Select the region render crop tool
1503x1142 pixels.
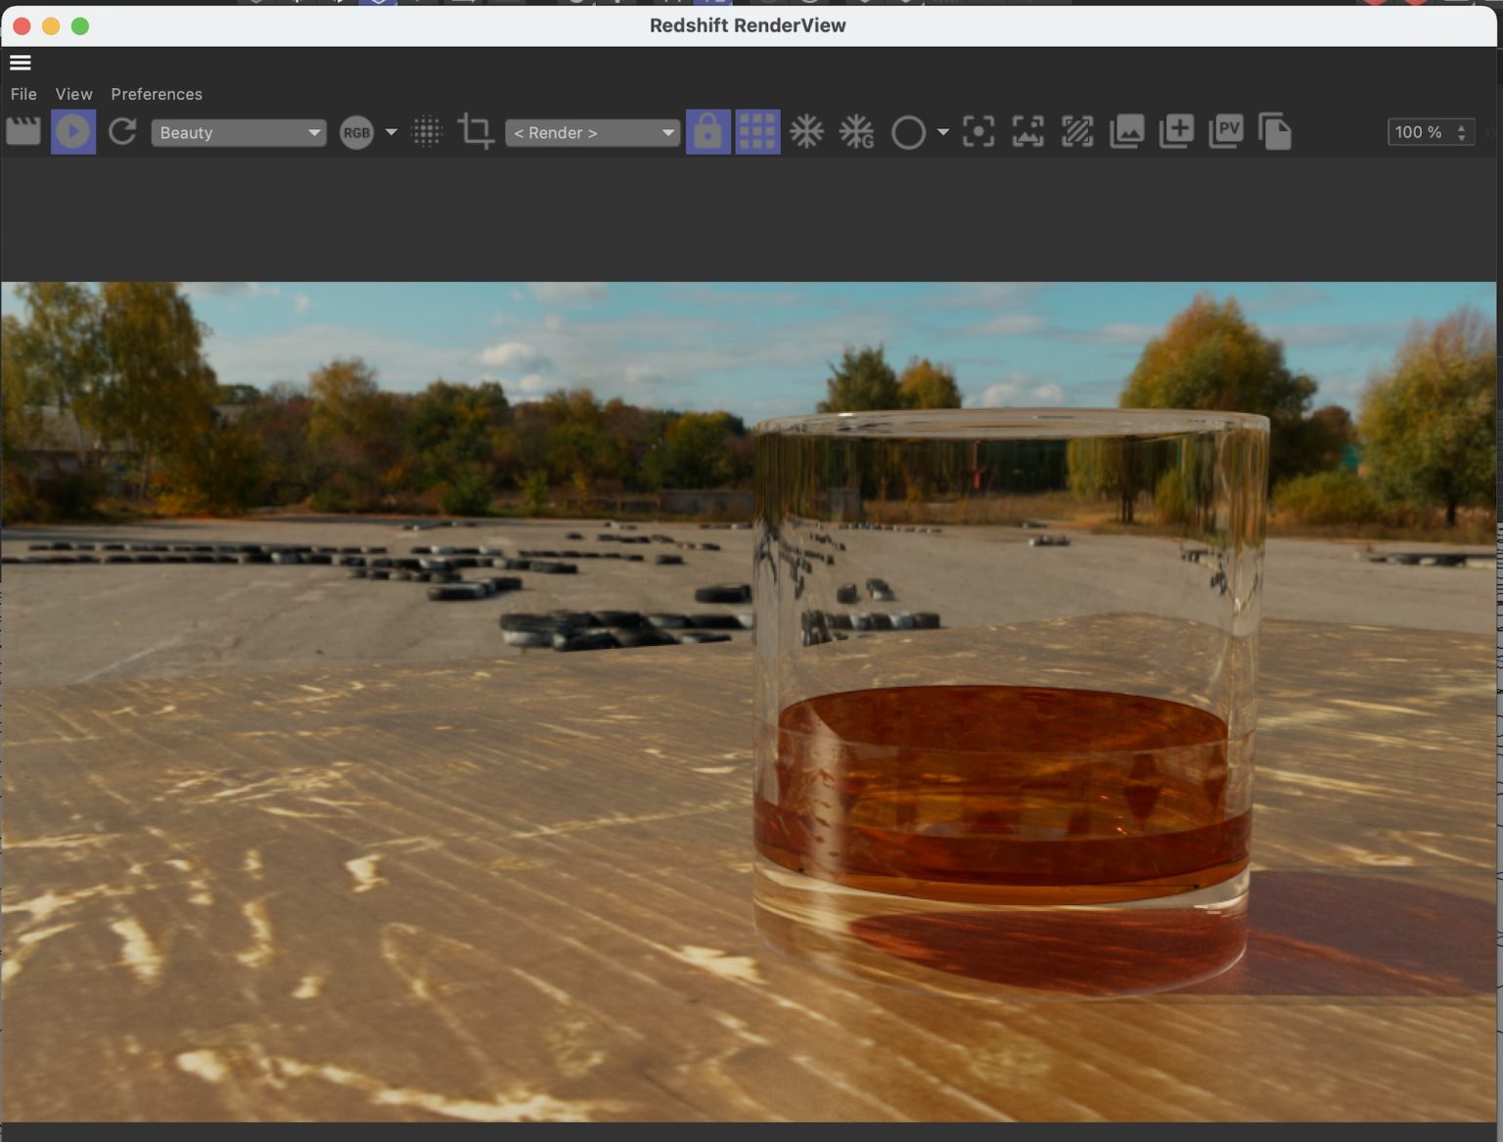point(475,131)
